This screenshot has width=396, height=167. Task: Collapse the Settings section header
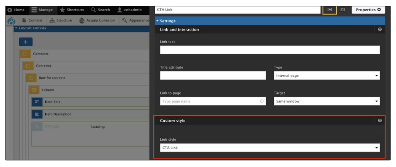[x=270, y=21]
